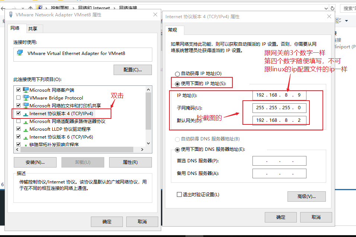Click the network icon beside Internet 协议版本 4
356x237 pixels.
(x=26, y=113)
